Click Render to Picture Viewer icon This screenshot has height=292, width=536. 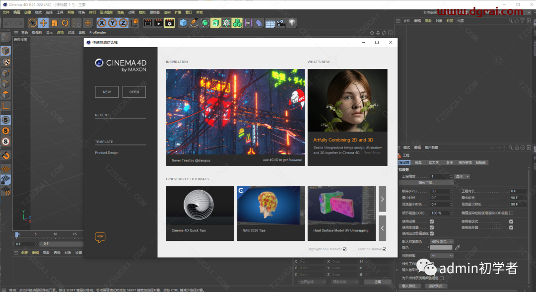tap(159, 23)
